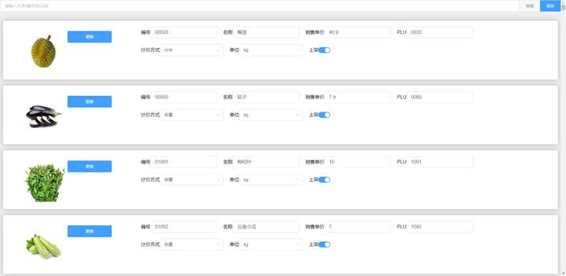Toggle the 上架 switch for item 01091
566x276 pixels.
(324, 179)
